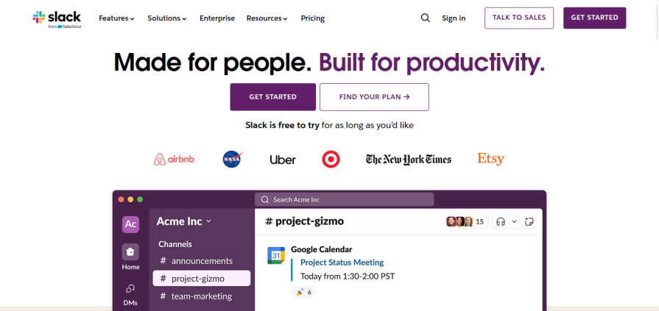Expand the Solutions dropdown menu

(167, 18)
